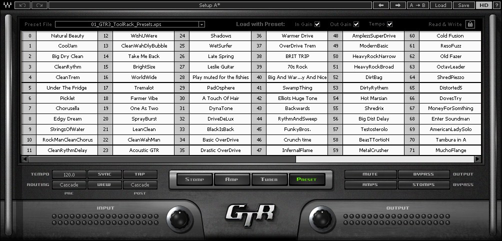Disable the Tempo load checkbox

pyautogui.click(x=389, y=24)
